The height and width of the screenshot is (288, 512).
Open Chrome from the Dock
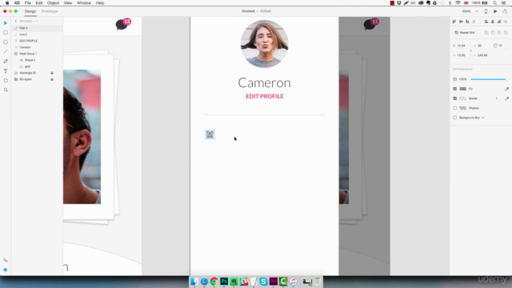pyautogui.click(x=214, y=281)
